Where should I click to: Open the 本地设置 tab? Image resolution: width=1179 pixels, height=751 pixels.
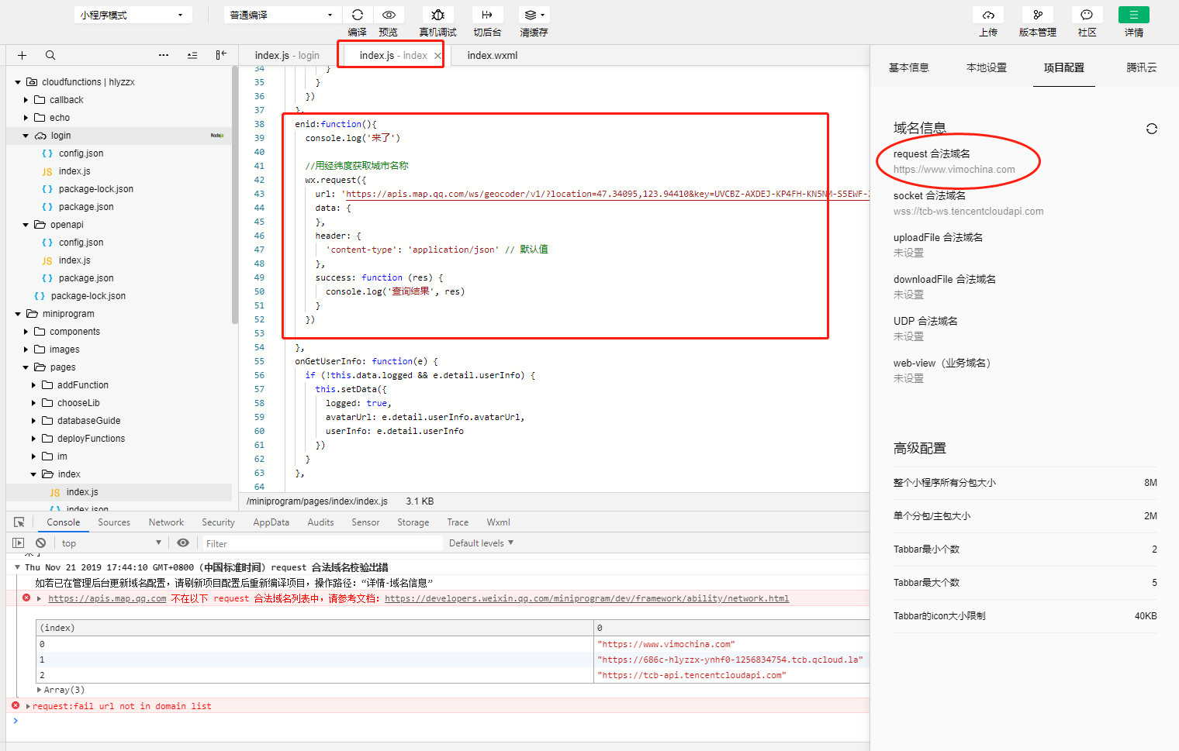(987, 67)
